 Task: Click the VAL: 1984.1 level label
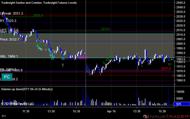[9, 56]
